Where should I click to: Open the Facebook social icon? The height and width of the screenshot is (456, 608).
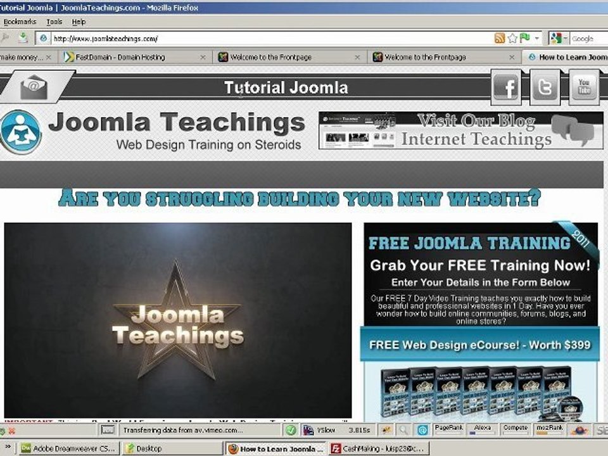[506, 87]
